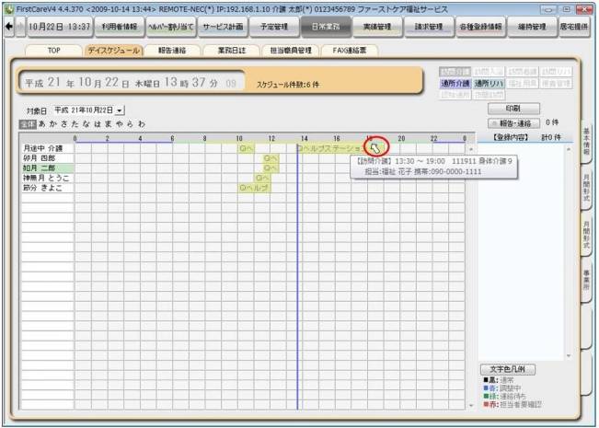
Task: Click the 文字色凡例 legend button
Action: point(508,369)
